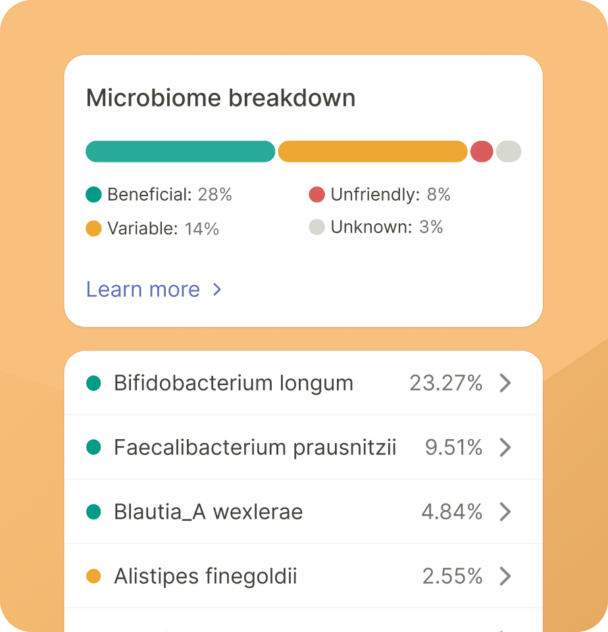Click teal dot beside Bifidobacterium longum
This screenshot has width=608, height=632.
click(x=93, y=383)
